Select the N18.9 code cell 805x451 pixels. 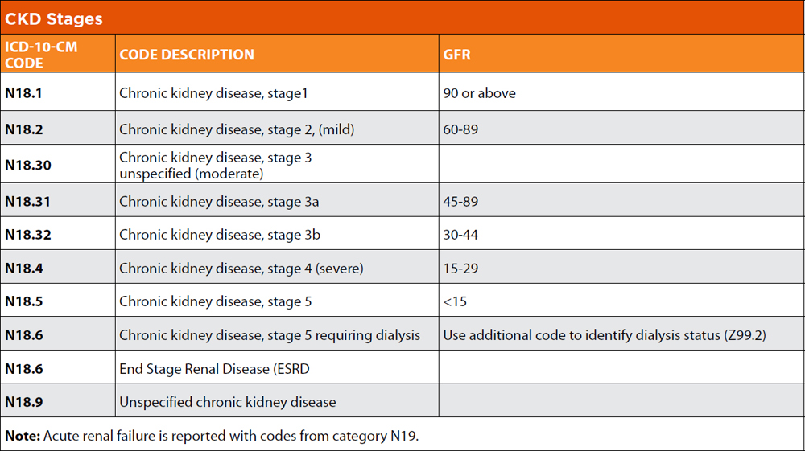click(x=23, y=402)
